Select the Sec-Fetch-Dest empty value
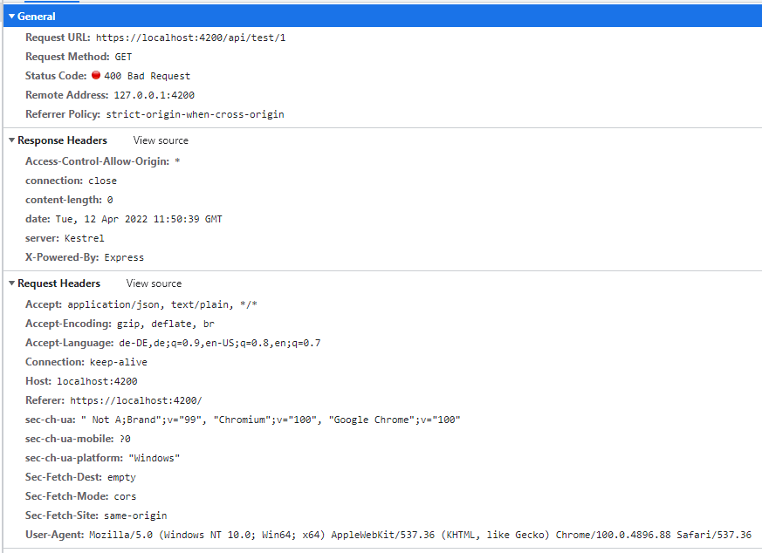 click(121, 477)
